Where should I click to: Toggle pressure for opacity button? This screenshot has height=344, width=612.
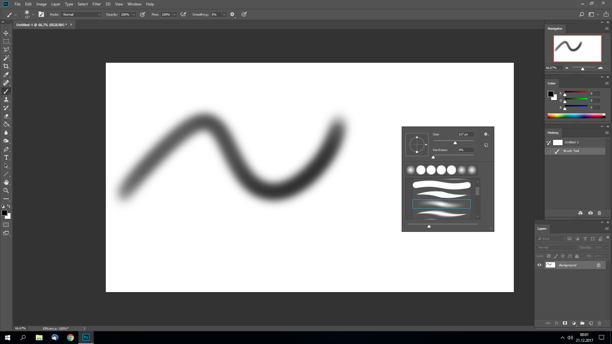(142, 14)
